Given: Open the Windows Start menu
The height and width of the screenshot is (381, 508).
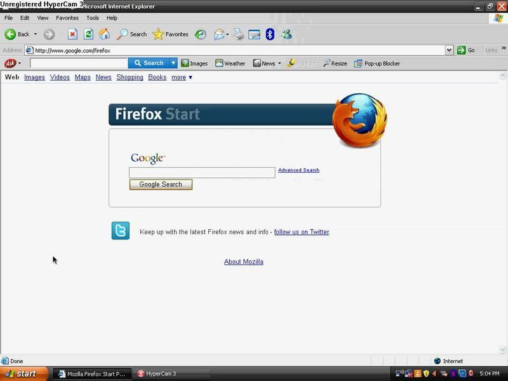Looking at the screenshot, I should (x=24, y=374).
